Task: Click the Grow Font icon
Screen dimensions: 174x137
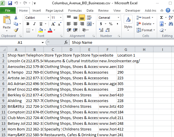Action: (x=53, y=24)
